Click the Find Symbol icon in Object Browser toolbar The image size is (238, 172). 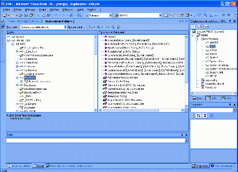pyautogui.click(x=118, y=27)
